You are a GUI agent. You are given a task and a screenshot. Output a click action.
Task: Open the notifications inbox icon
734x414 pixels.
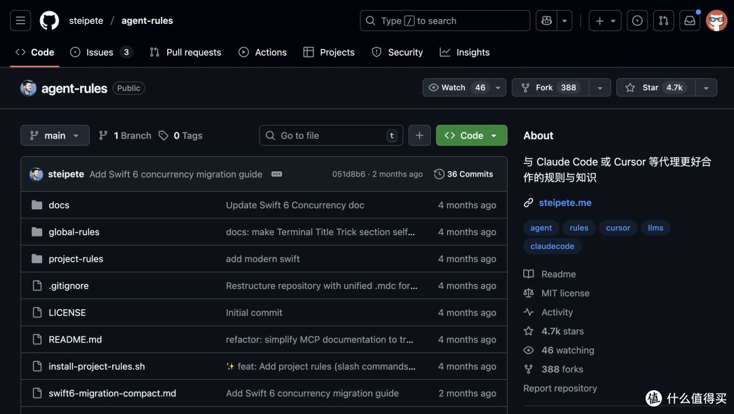point(690,21)
